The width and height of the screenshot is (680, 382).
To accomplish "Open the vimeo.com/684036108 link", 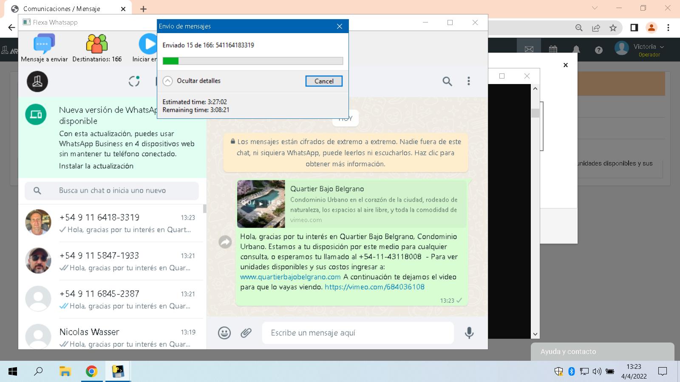I will coord(374,287).
